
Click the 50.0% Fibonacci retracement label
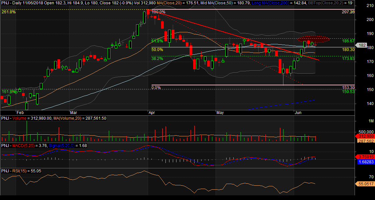[x=157, y=49]
